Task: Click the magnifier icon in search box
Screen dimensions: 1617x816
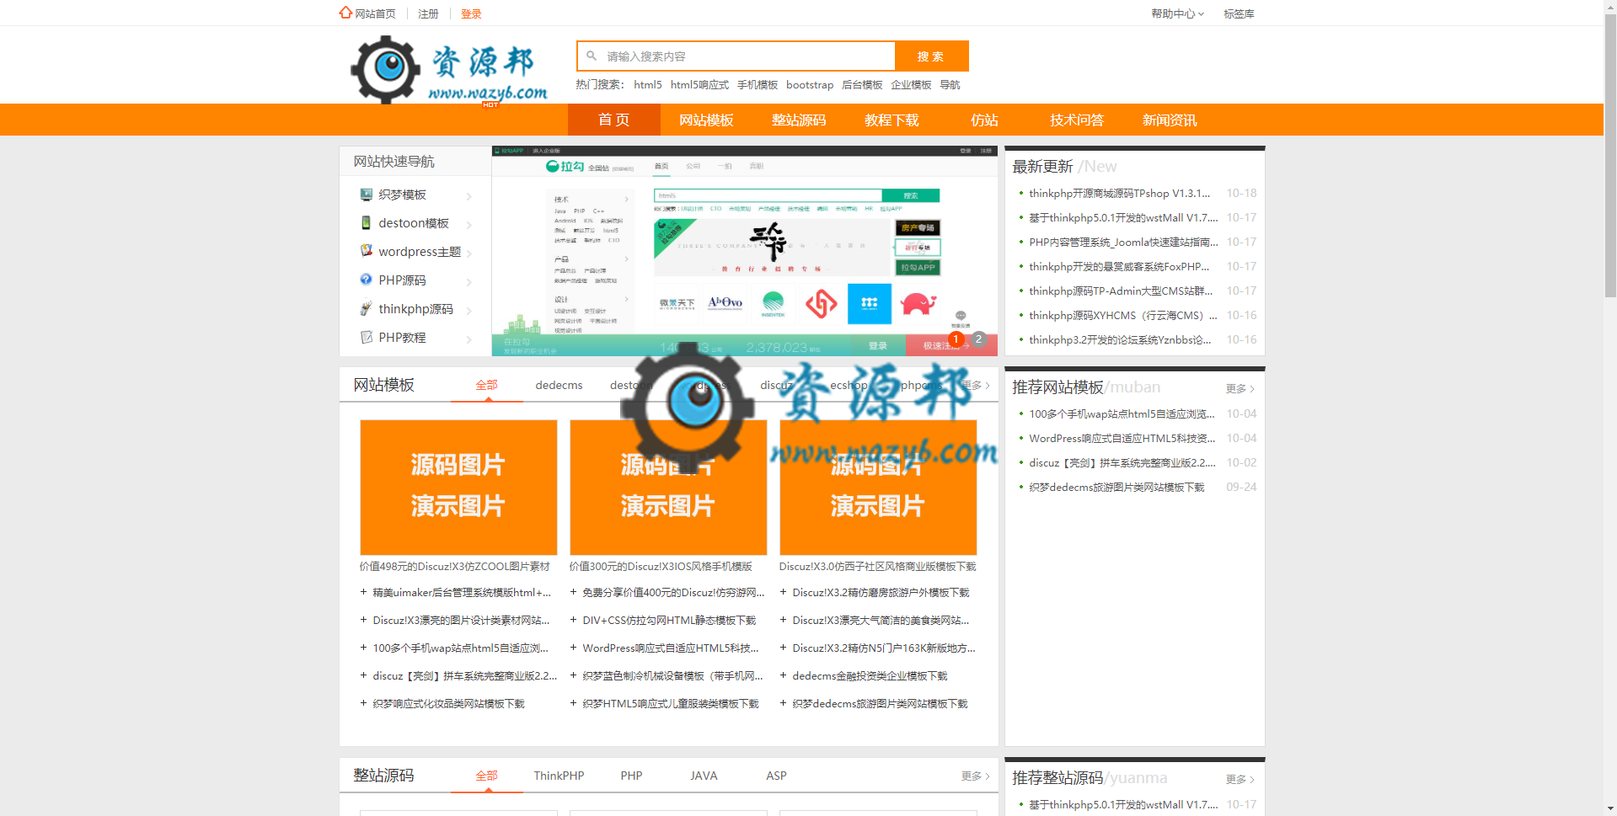Action: [x=592, y=56]
